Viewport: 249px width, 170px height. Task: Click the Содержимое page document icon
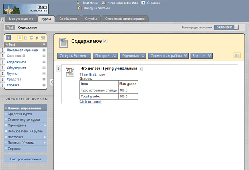coord(63,42)
